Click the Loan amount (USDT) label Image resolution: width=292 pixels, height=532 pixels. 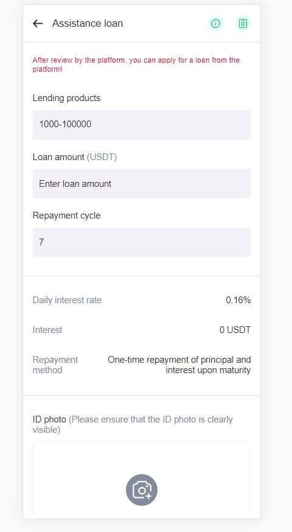[x=75, y=157]
